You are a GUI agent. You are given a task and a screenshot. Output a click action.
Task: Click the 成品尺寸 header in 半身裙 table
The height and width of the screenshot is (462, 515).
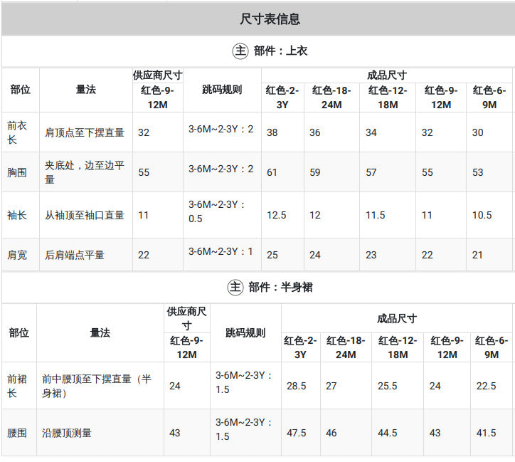(x=397, y=318)
